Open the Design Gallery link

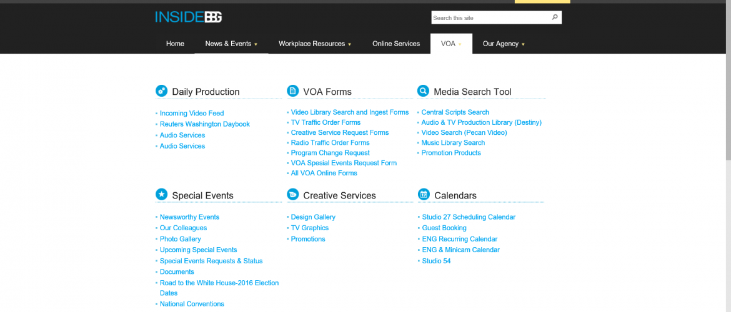click(313, 217)
